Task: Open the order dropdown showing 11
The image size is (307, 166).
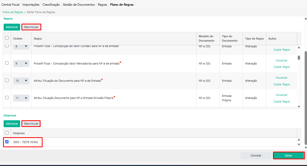Action: click(21, 98)
